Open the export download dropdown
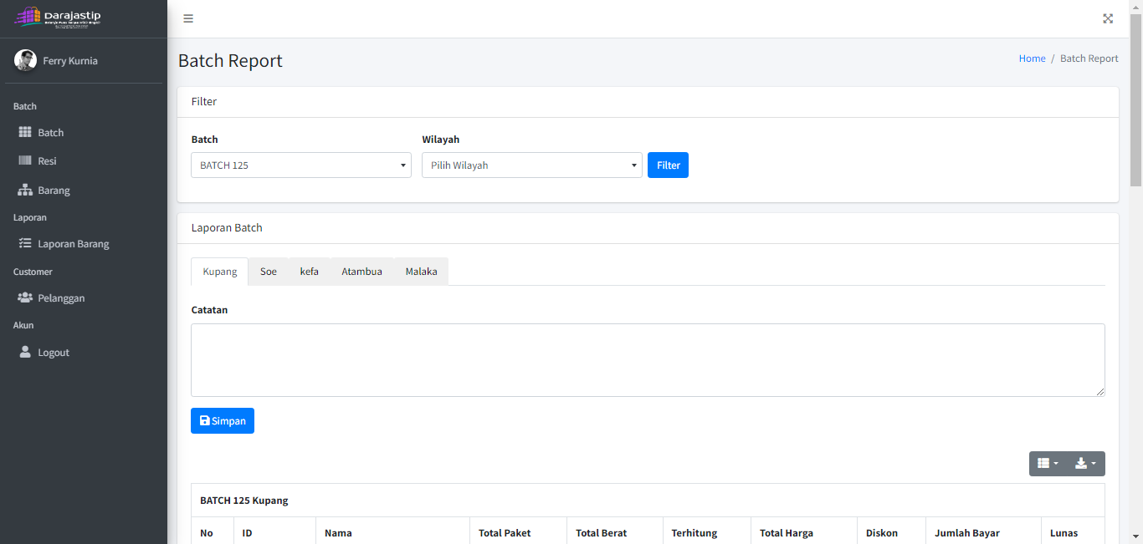1143x544 pixels. pyautogui.click(x=1085, y=464)
